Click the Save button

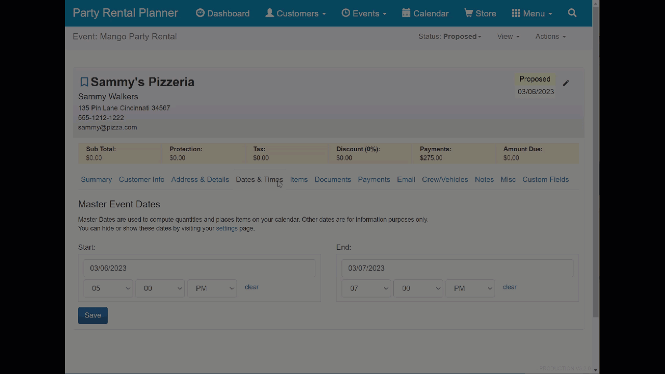pyautogui.click(x=93, y=315)
